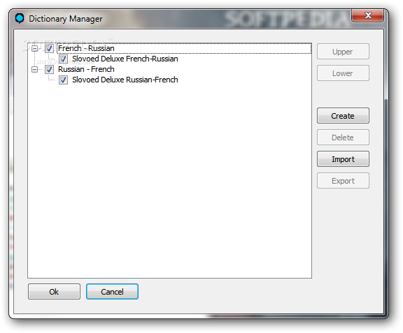Click the Dictionary Manager title bar icon

(20, 18)
